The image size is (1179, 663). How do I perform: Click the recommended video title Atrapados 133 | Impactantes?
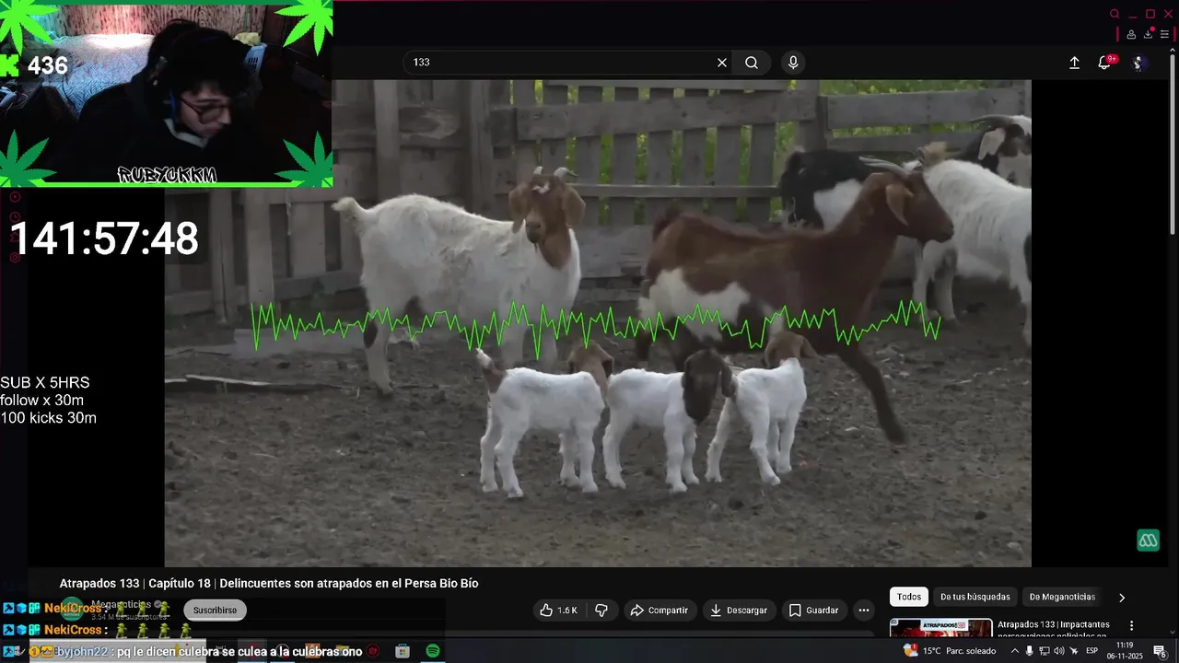pos(1053,624)
